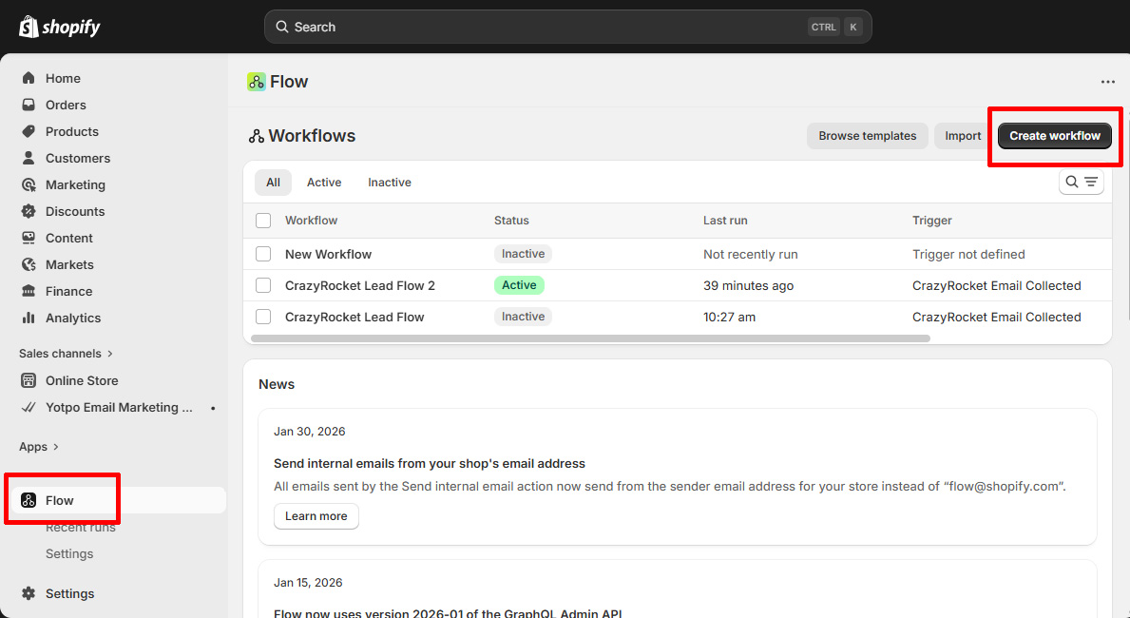Viewport: 1130px width, 618px height.
Task: Click the Online Store storefront icon
Action: click(29, 380)
